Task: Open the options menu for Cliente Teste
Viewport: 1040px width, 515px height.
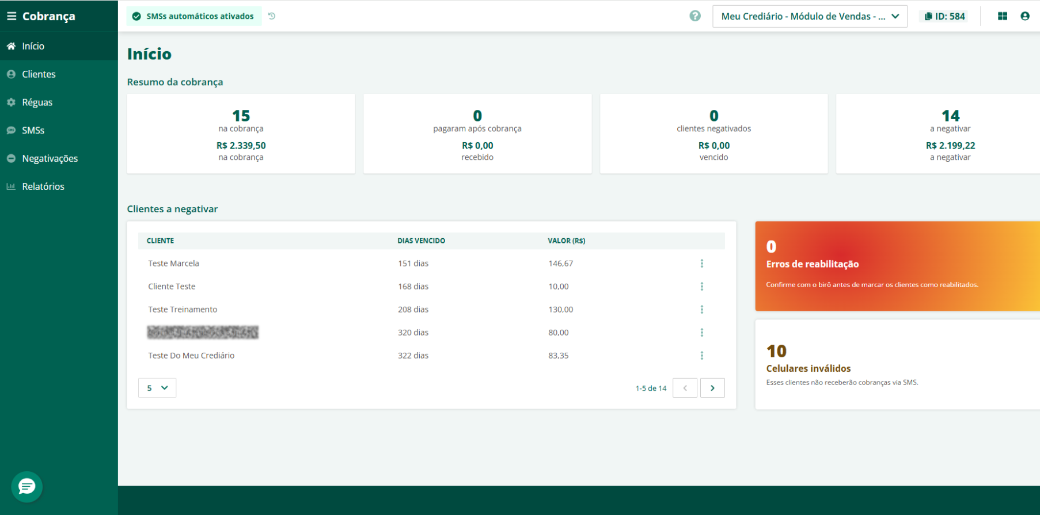Action: 701,287
